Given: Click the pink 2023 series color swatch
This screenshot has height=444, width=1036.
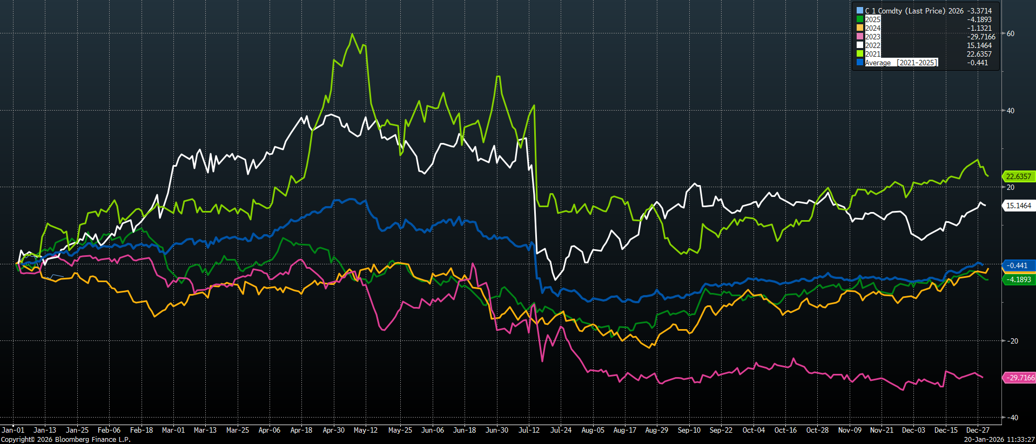Looking at the screenshot, I should click(859, 37).
